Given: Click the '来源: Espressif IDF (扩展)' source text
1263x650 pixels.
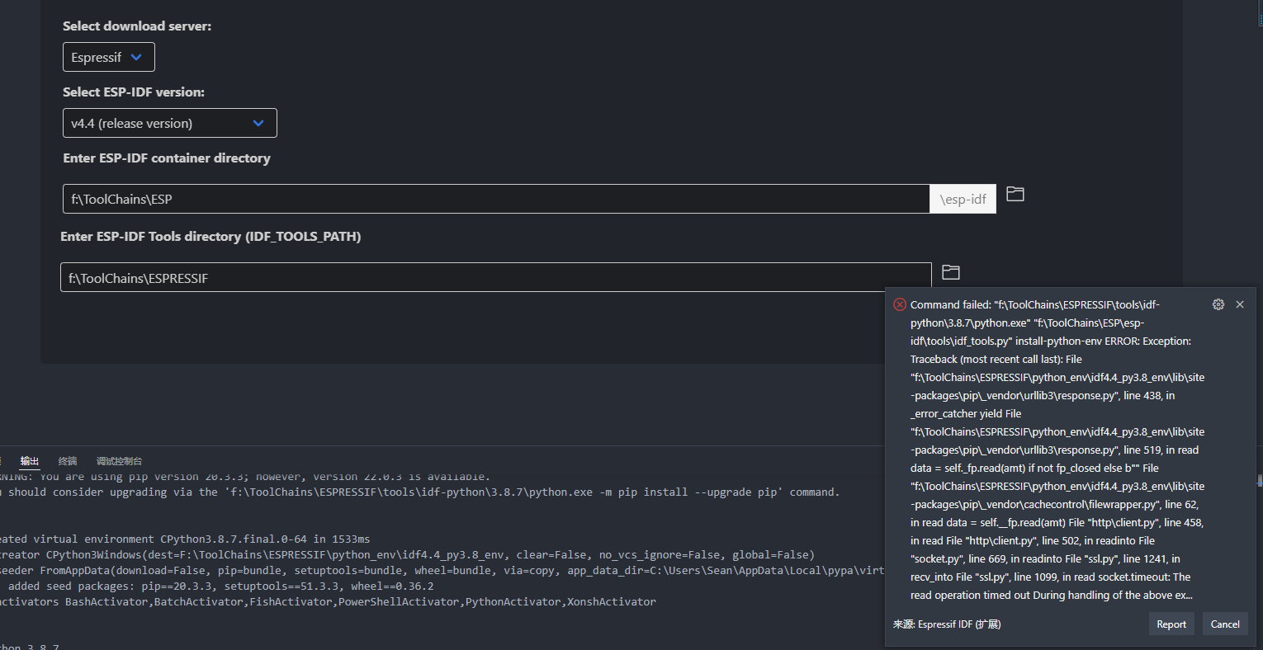Looking at the screenshot, I should tap(947, 624).
